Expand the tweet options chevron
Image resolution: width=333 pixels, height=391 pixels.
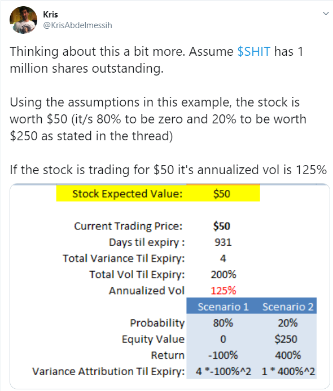click(x=326, y=13)
